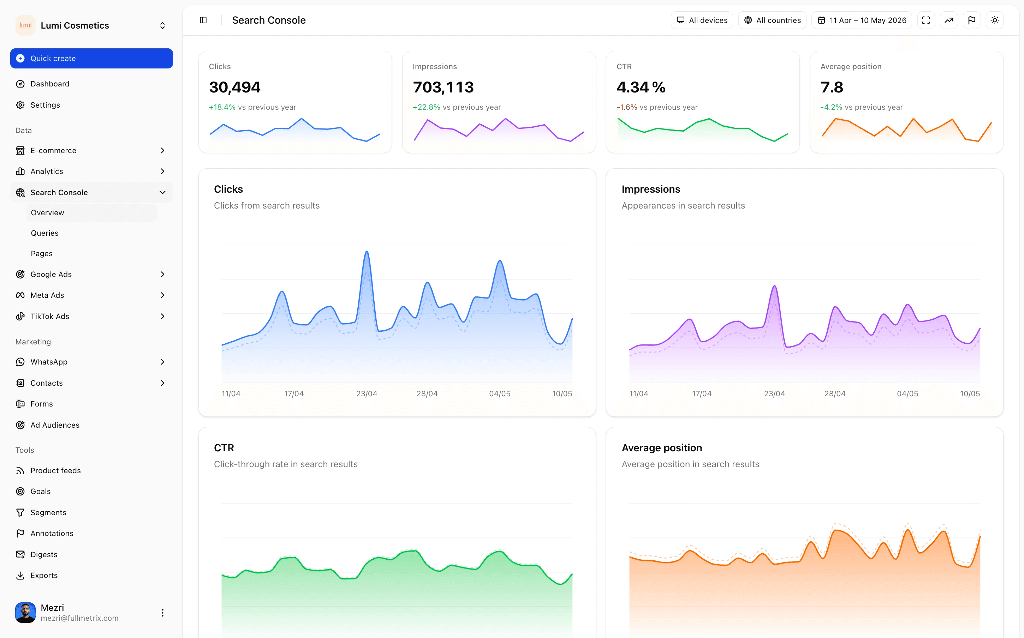Expand the TikTok Ads section chevron
The width and height of the screenshot is (1024, 638).
(x=162, y=317)
